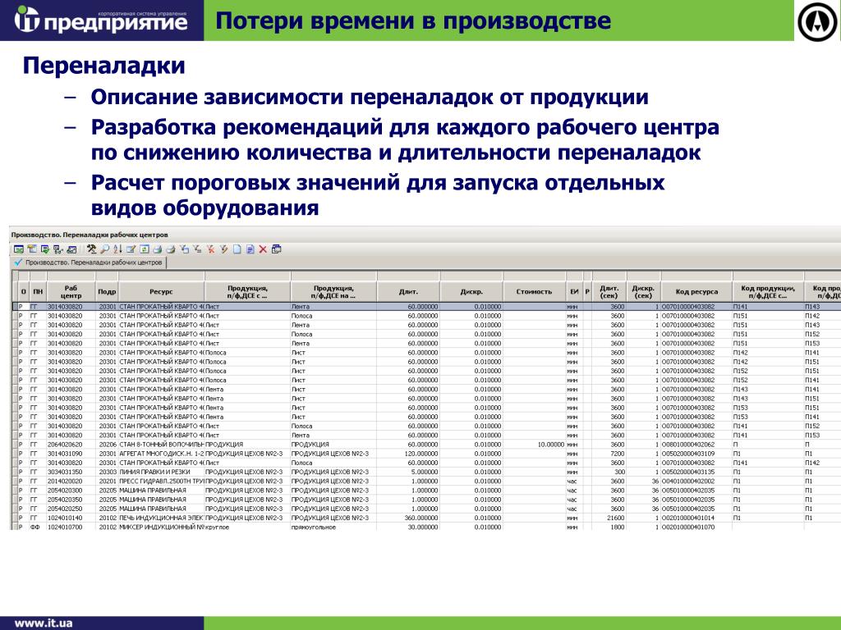Image resolution: width=841 pixels, height=630 pixels.
Task: Click the 7200 seconds value
Action: pyautogui.click(x=618, y=454)
